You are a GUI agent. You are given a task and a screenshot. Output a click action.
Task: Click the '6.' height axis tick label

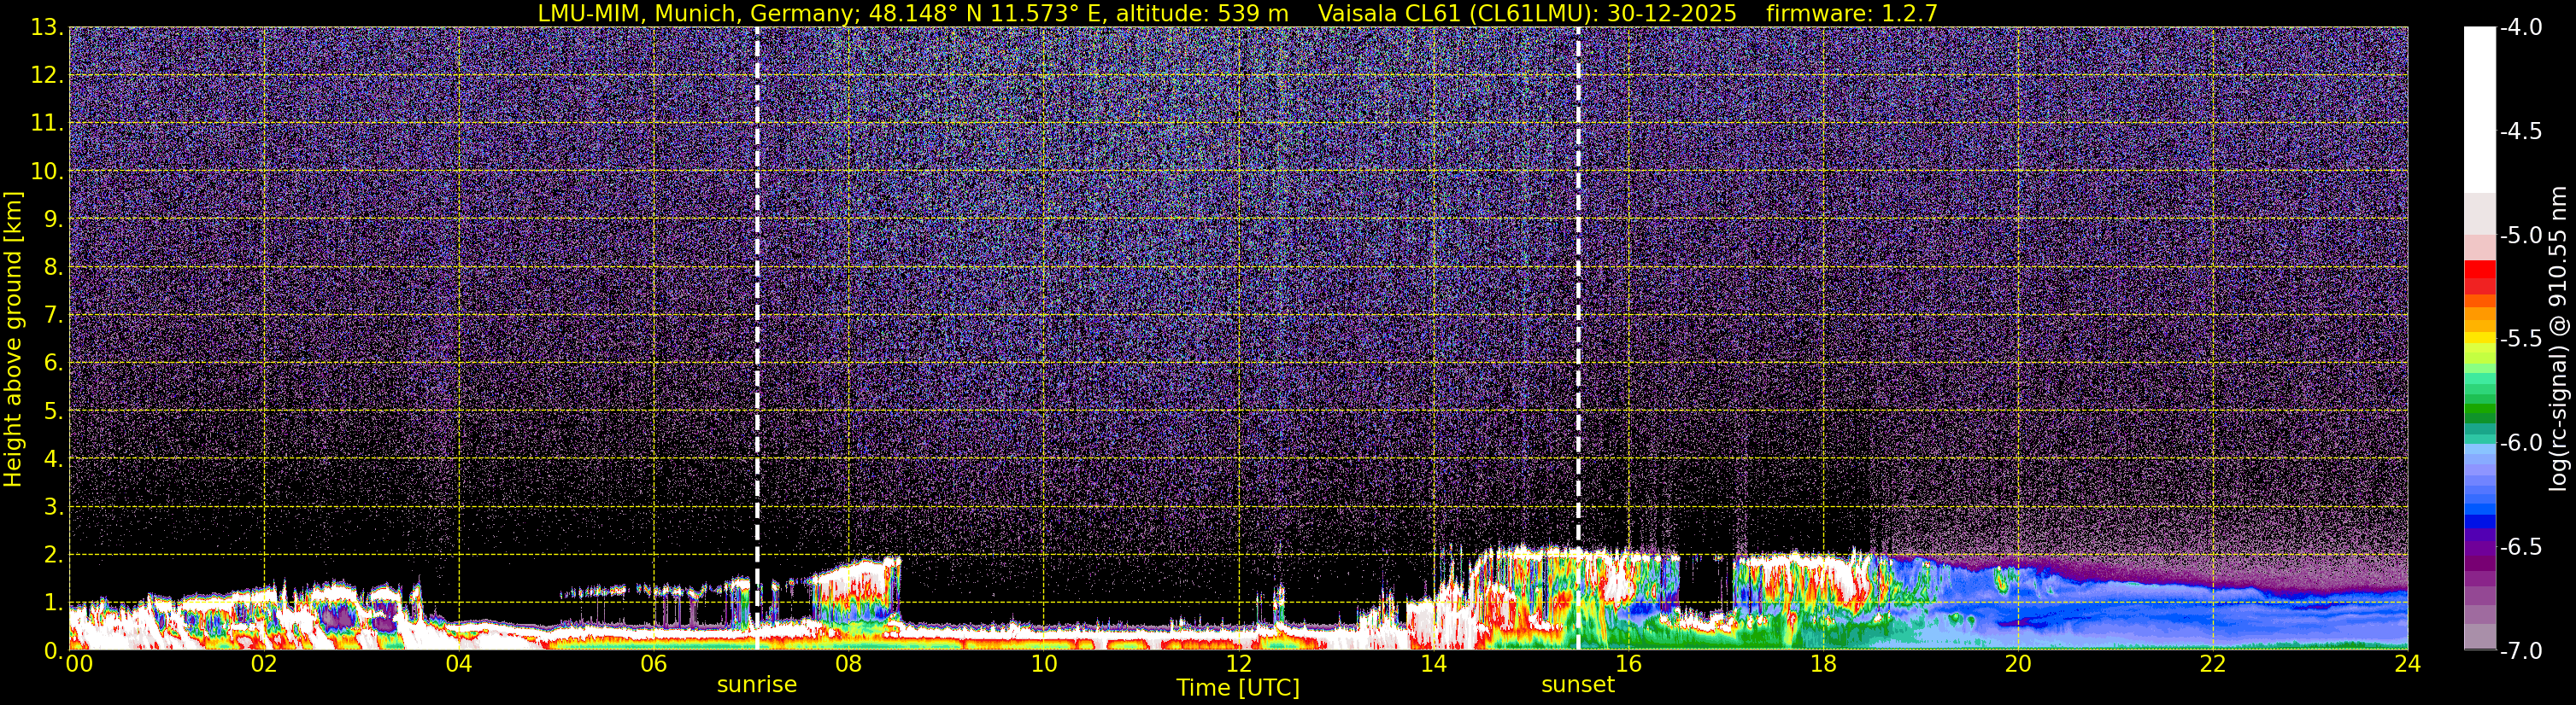pyautogui.click(x=52, y=363)
